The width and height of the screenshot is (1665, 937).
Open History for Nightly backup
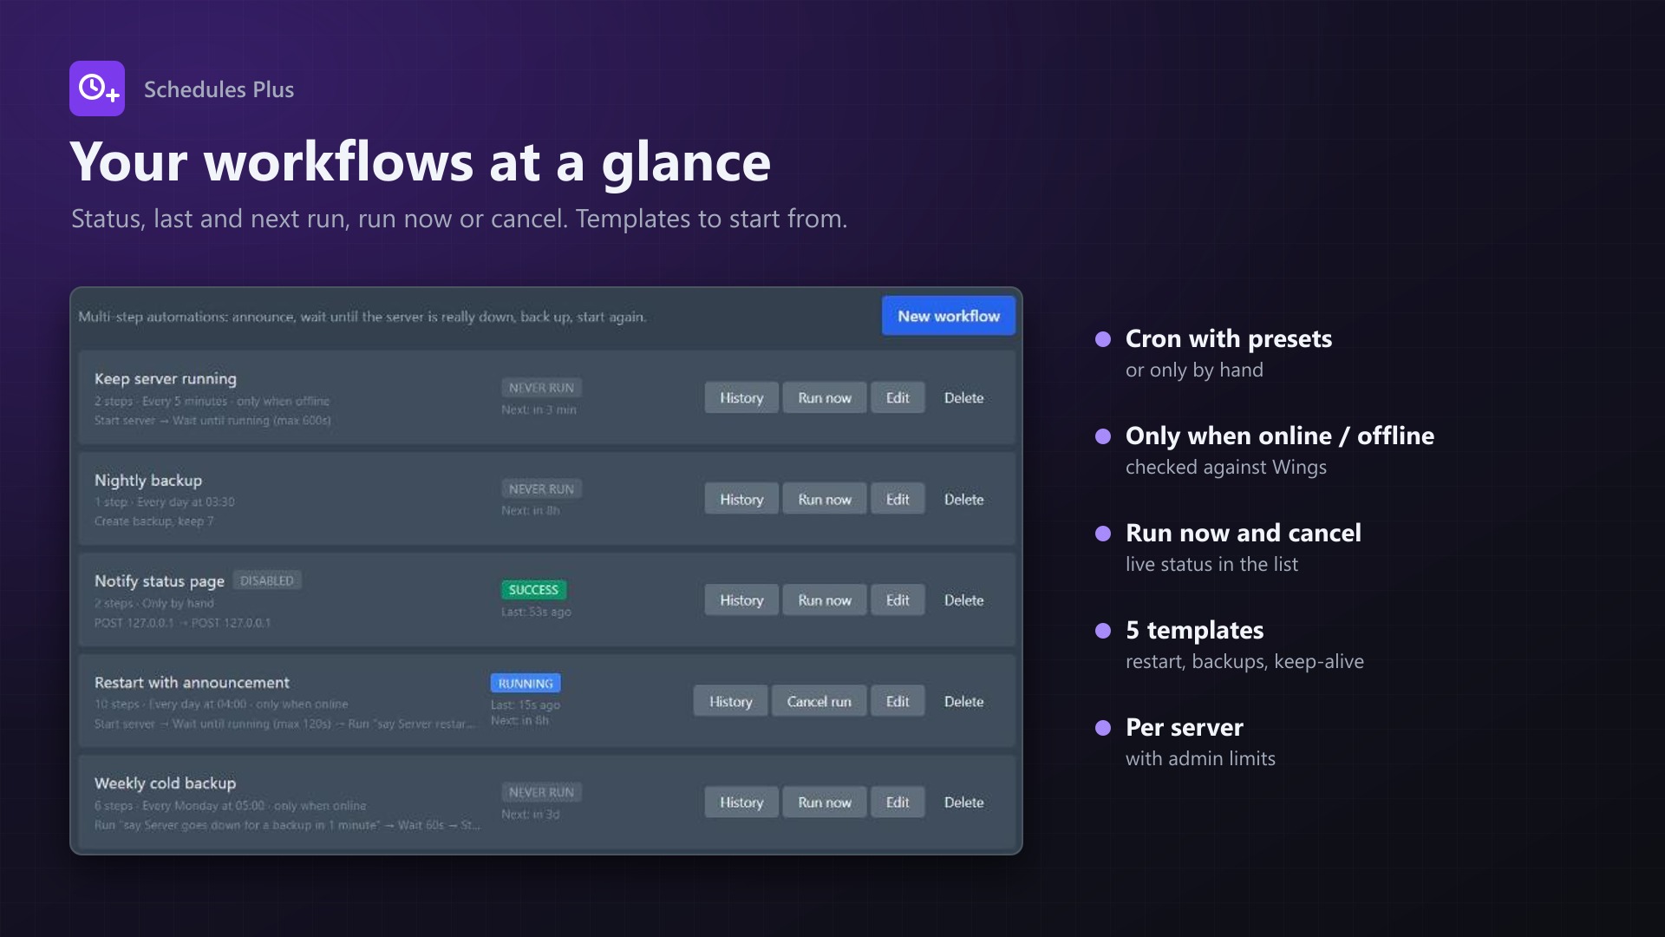(741, 499)
